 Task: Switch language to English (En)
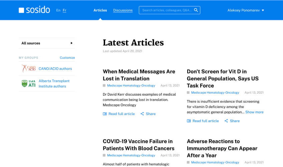pos(58,10)
